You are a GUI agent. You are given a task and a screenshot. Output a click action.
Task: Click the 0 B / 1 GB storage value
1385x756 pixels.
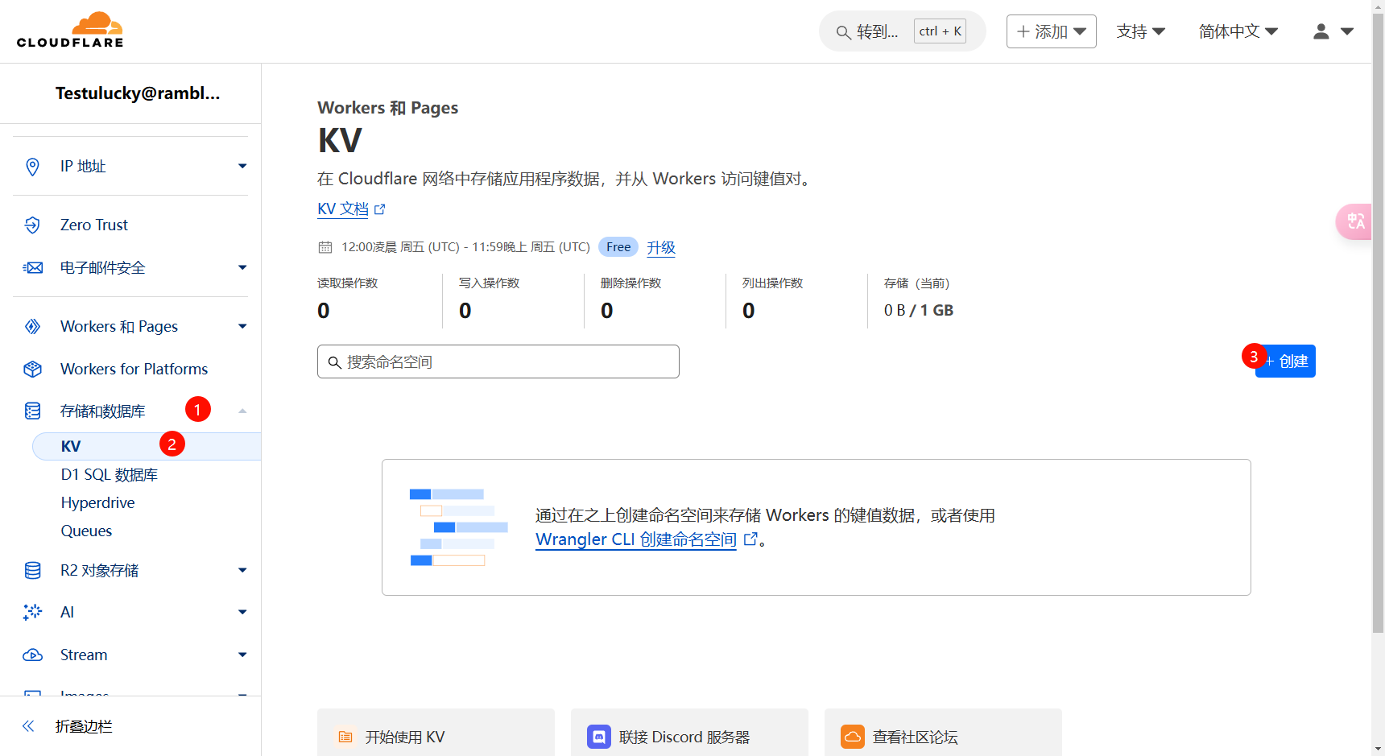tap(919, 310)
